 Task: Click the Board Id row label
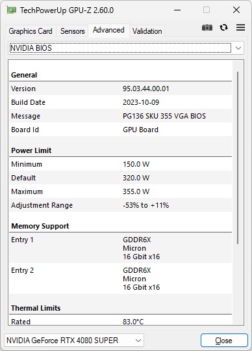[x=25, y=130]
